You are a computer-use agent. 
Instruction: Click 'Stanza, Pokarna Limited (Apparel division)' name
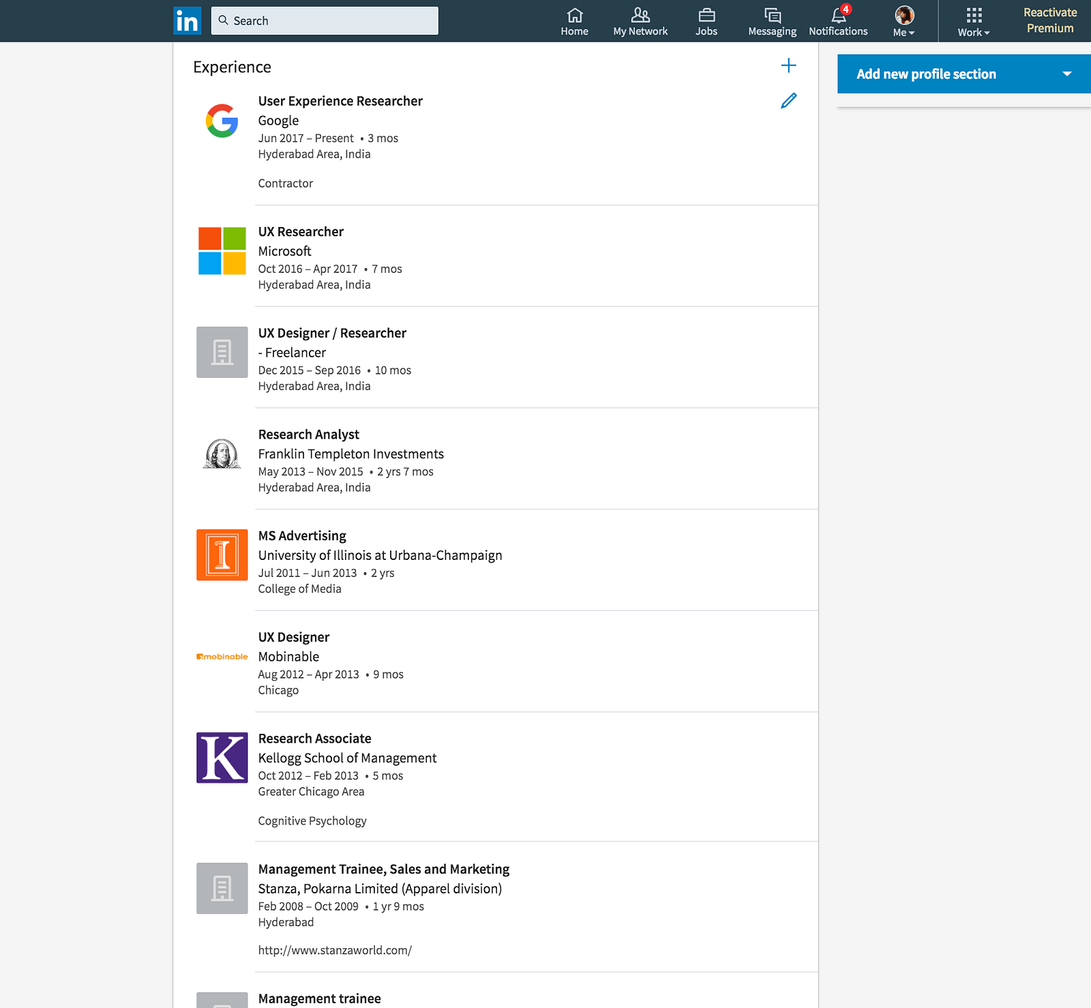pyautogui.click(x=380, y=889)
